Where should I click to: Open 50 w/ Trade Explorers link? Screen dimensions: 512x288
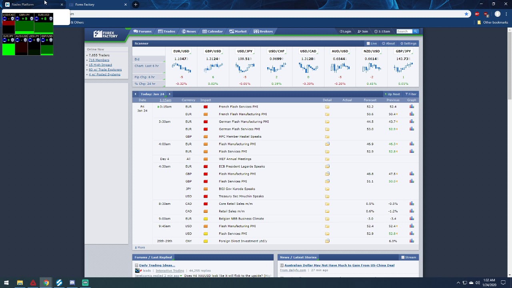click(105, 70)
